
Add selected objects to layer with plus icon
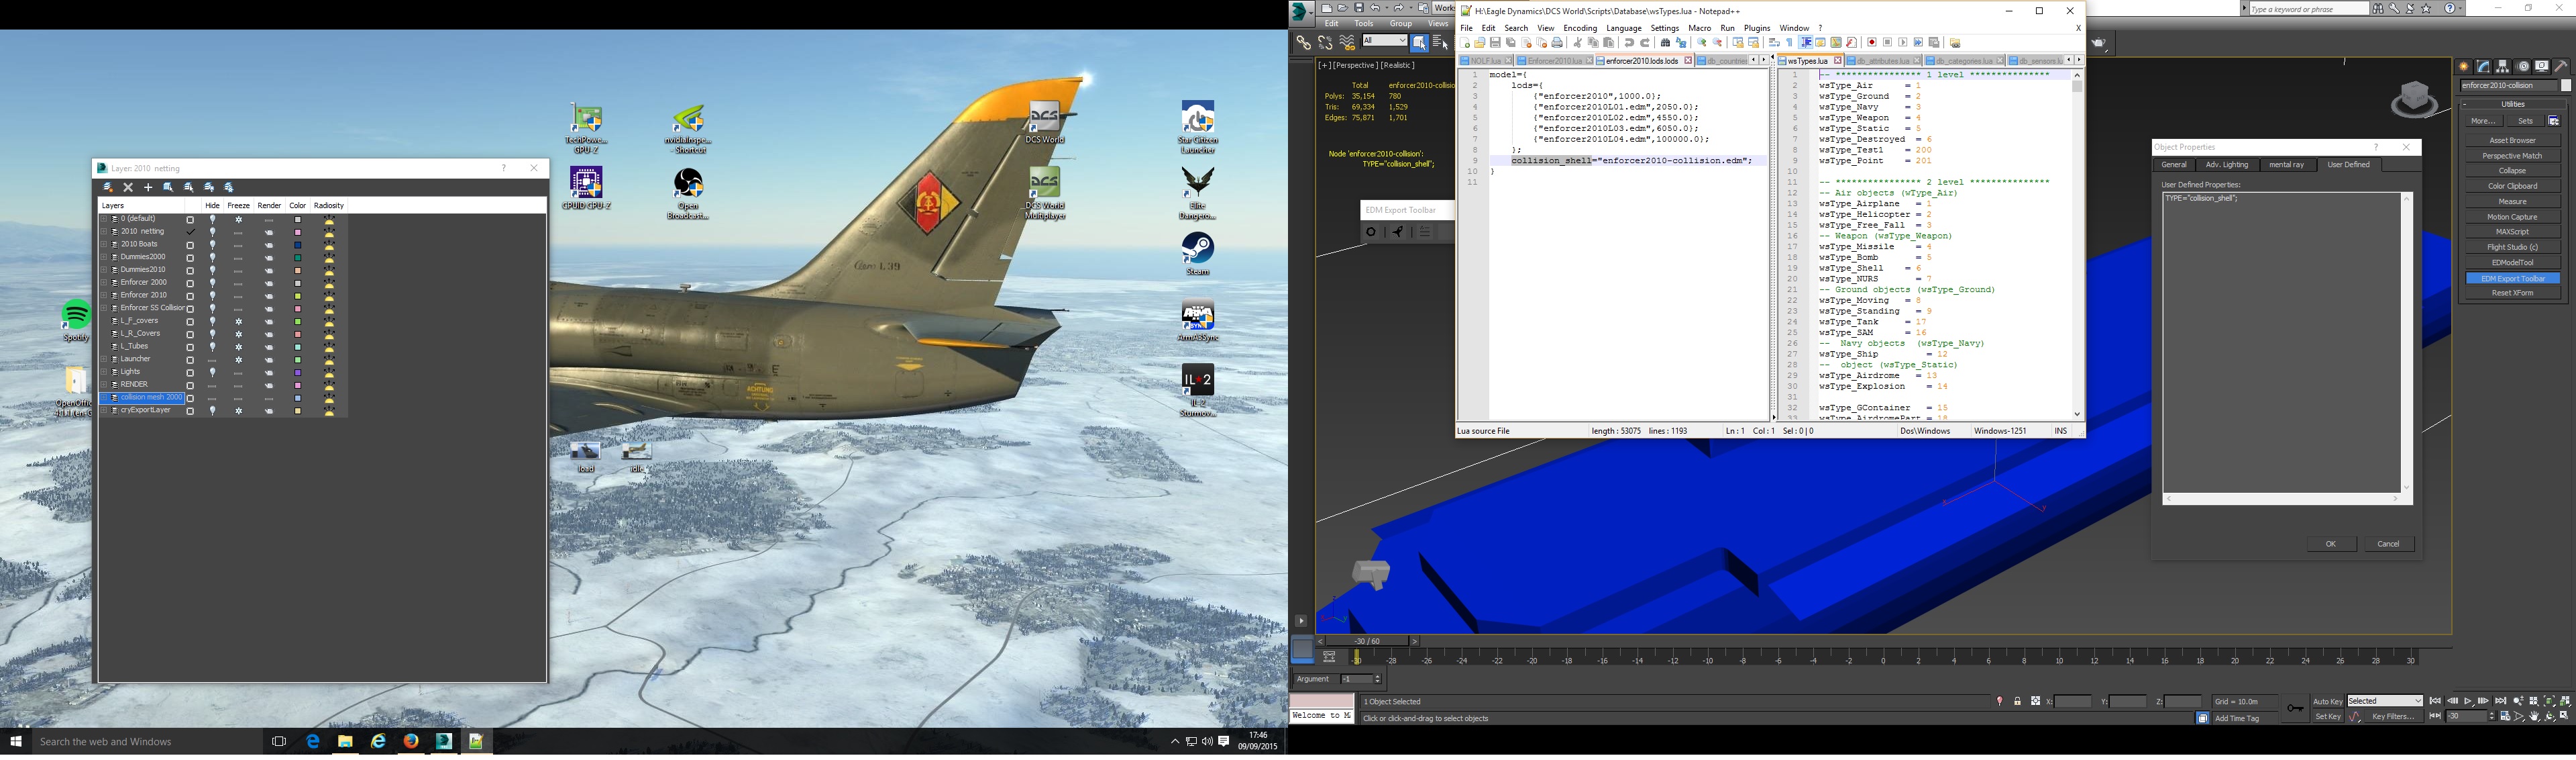point(148,187)
